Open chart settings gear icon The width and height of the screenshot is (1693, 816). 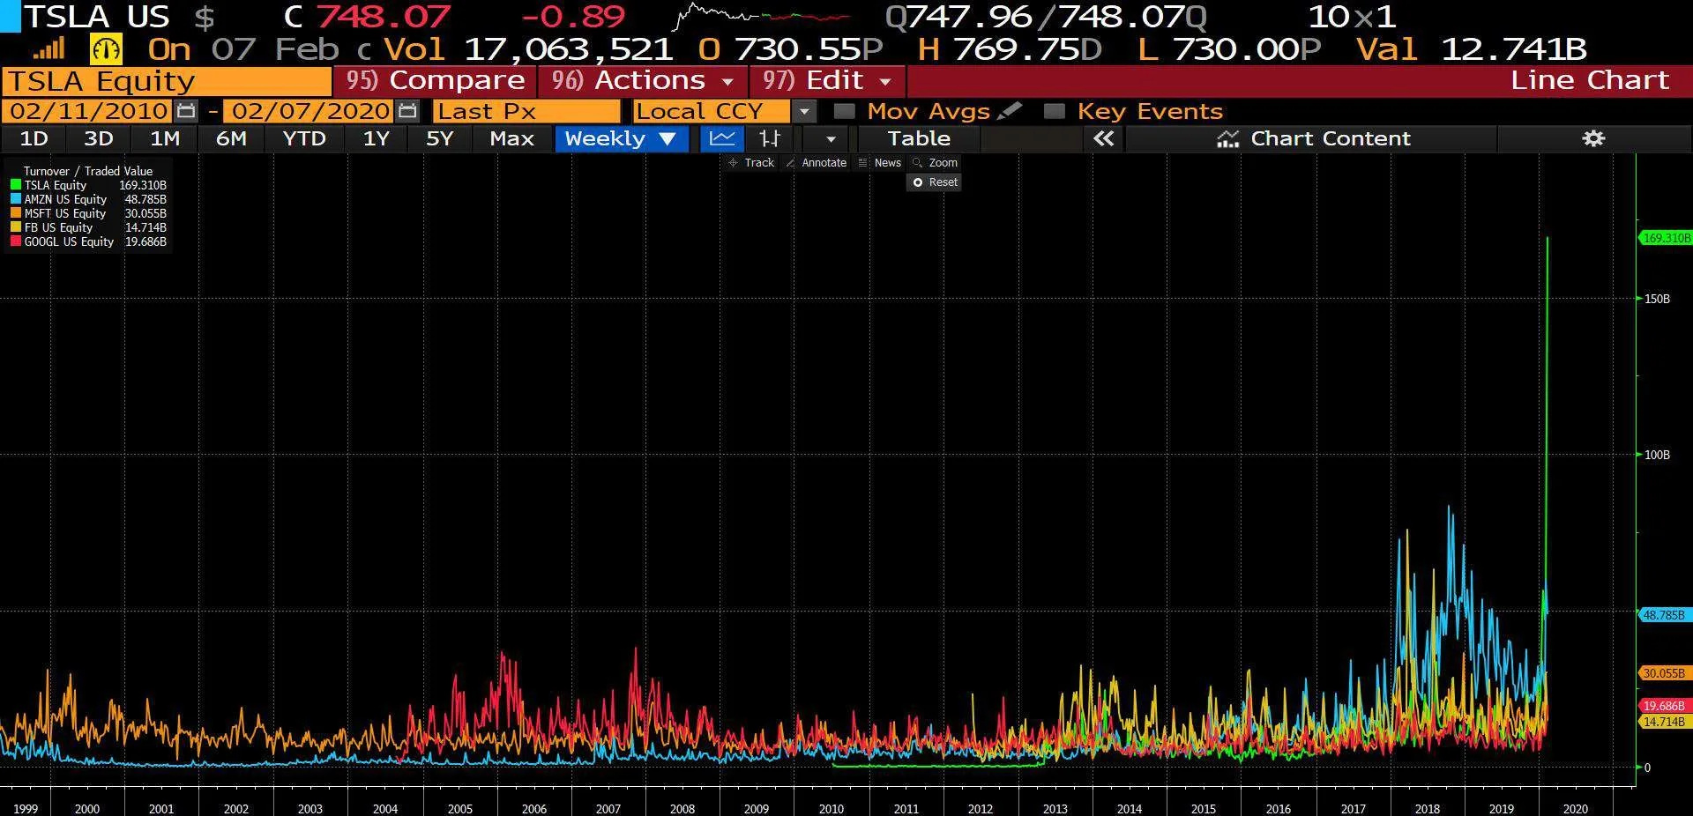(1592, 138)
